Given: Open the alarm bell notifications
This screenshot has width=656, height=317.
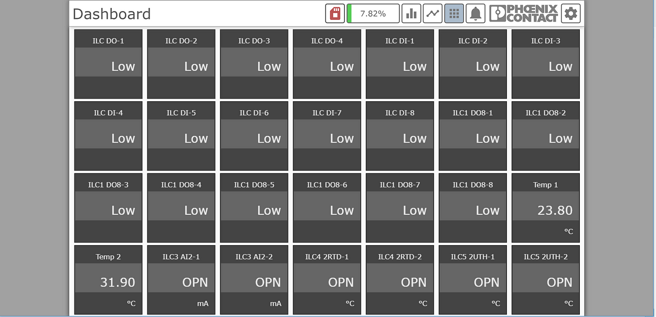Looking at the screenshot, I should (x=475, y=14).
